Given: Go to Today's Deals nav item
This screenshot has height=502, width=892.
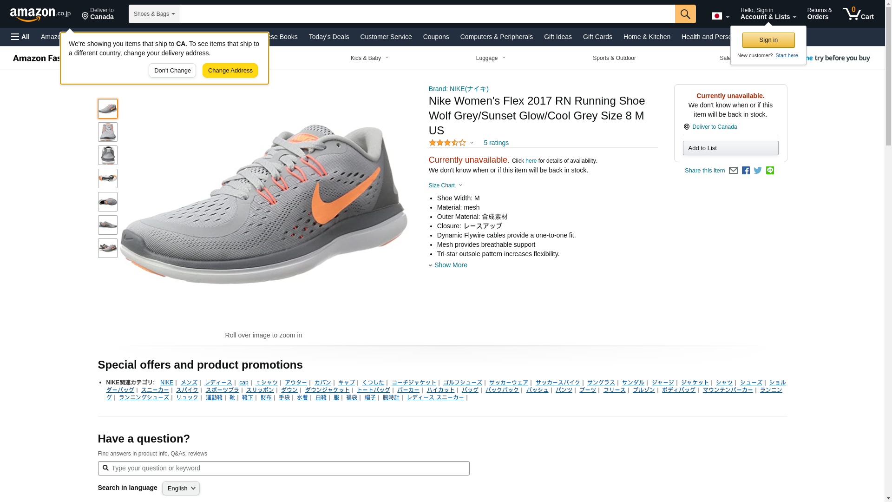Looking at the screenshot, I should click(x=328, y=37).
